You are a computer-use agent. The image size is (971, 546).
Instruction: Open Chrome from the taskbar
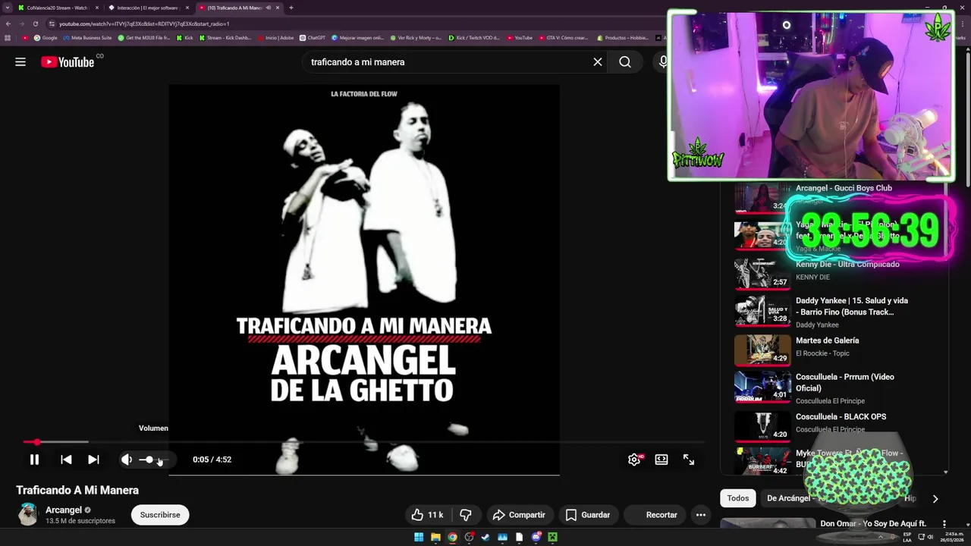click(452, 537)
